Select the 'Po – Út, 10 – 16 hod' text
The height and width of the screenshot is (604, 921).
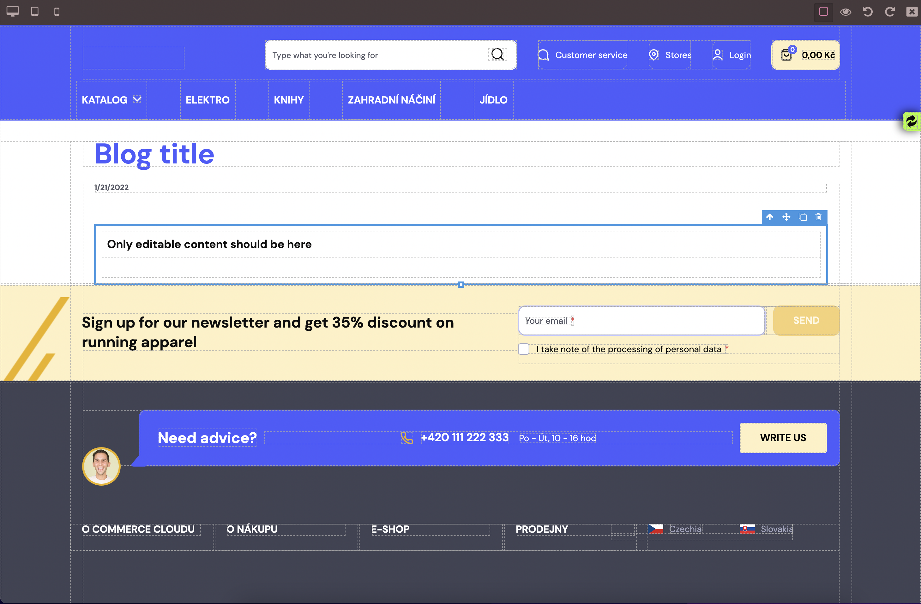(557, 438)
